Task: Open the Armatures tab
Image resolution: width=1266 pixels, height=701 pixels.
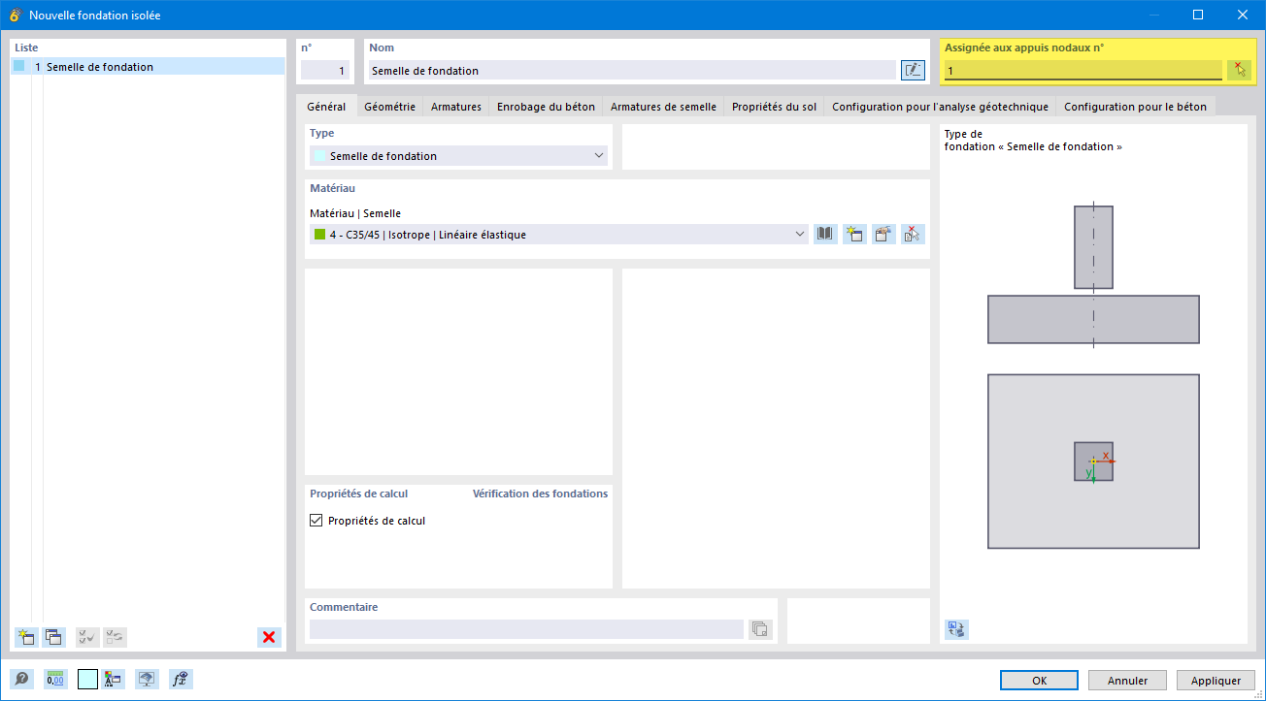Action: coord(456,107)
